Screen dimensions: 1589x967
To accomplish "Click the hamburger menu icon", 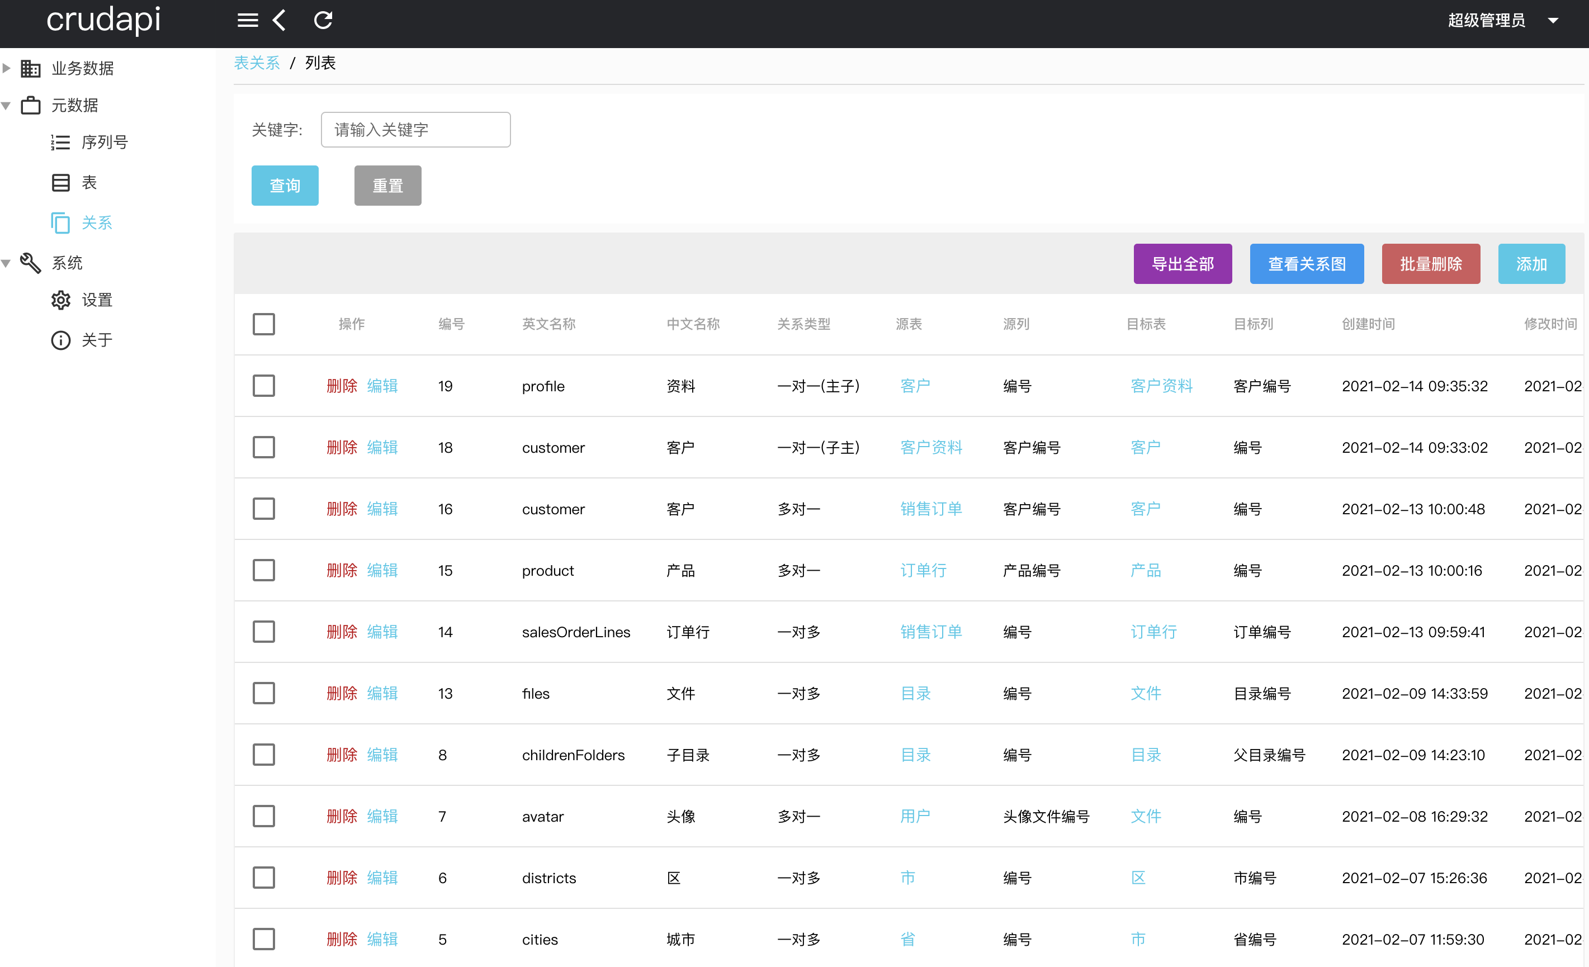I will [x=247, y=20].
